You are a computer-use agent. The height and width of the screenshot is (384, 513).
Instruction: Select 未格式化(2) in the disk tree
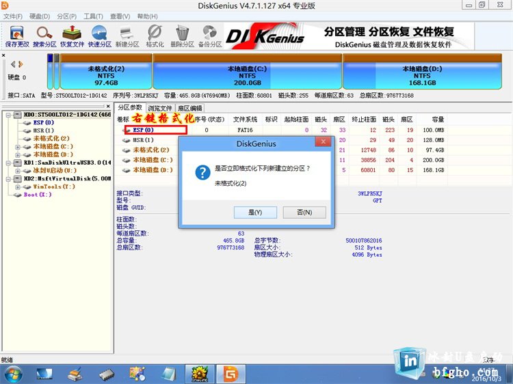[51, 139]
